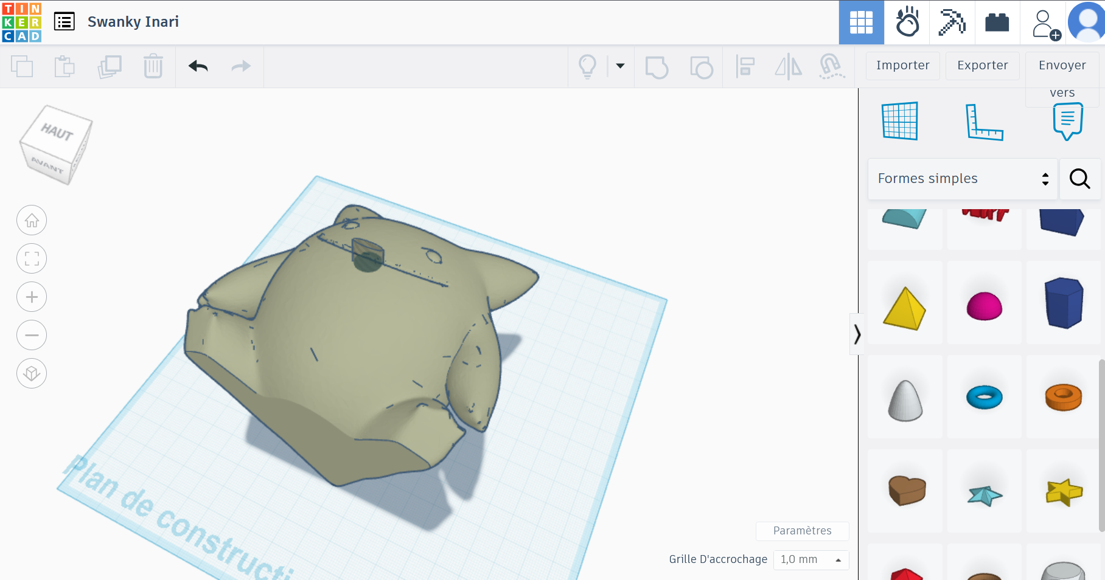
Task: Click the fit all in view icon
Action: tap(32, 258)
